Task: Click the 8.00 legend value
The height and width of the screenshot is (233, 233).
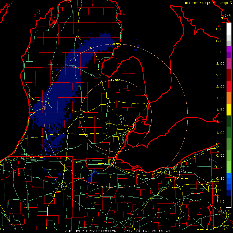Action: coord(220,29)
